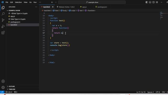The height and width of the screenshot is (95, 168).
Task: Click the ports forwarded status item
Action: [16, 92]
